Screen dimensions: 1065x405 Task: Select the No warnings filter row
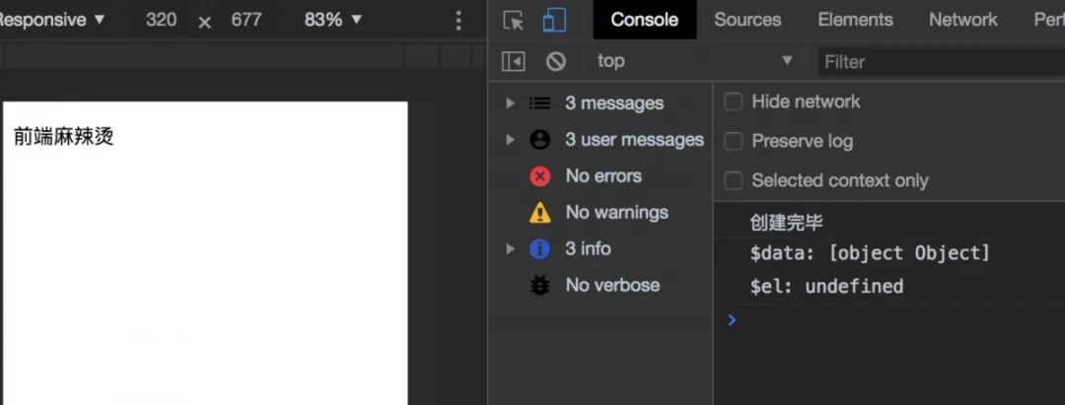[x=601, y=213]
